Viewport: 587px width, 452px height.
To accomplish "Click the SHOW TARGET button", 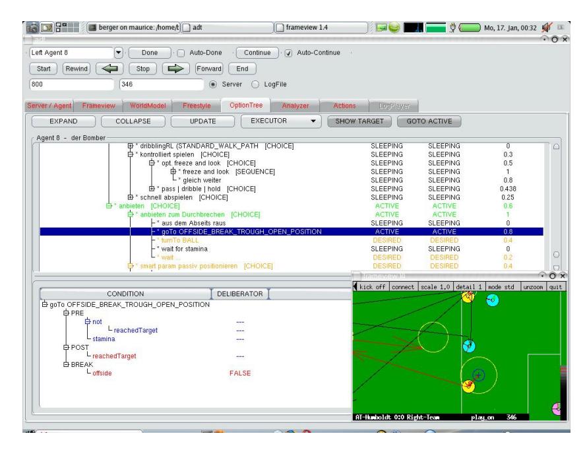I will click(359, 121).
